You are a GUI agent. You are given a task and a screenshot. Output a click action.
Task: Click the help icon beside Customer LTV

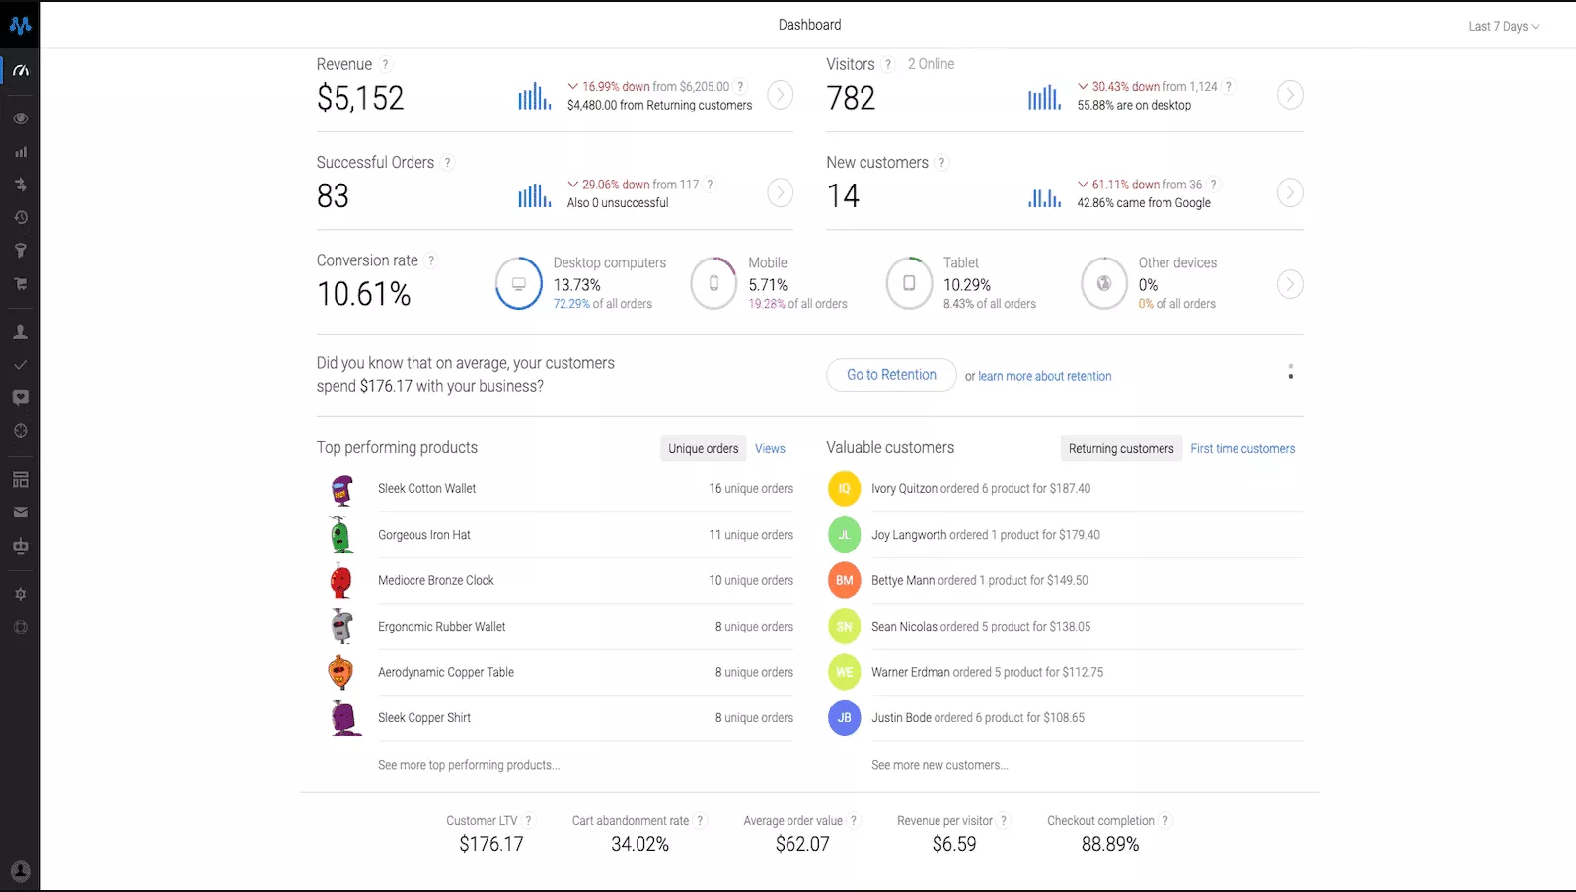coord(528,820)
